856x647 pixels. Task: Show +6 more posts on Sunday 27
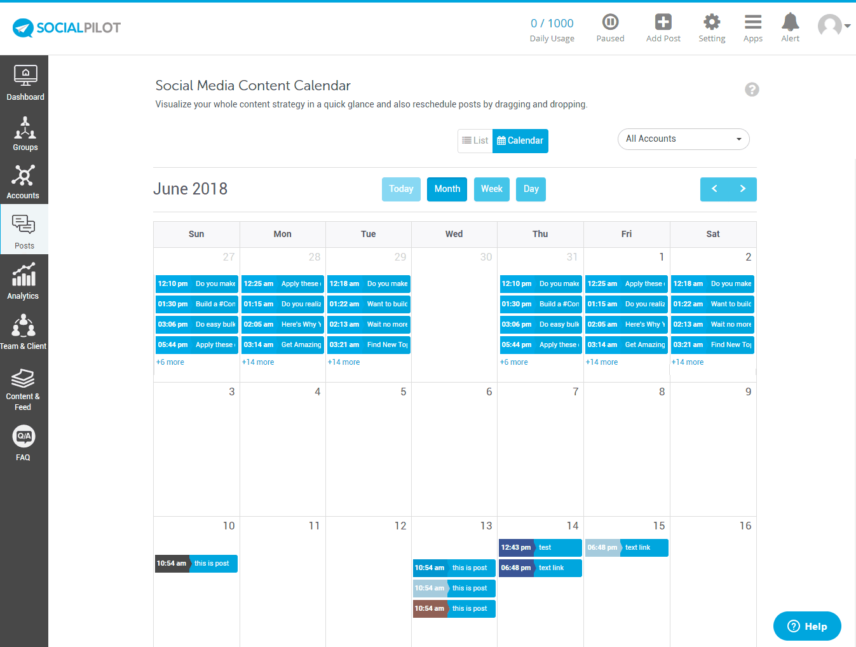coord(170,362)
